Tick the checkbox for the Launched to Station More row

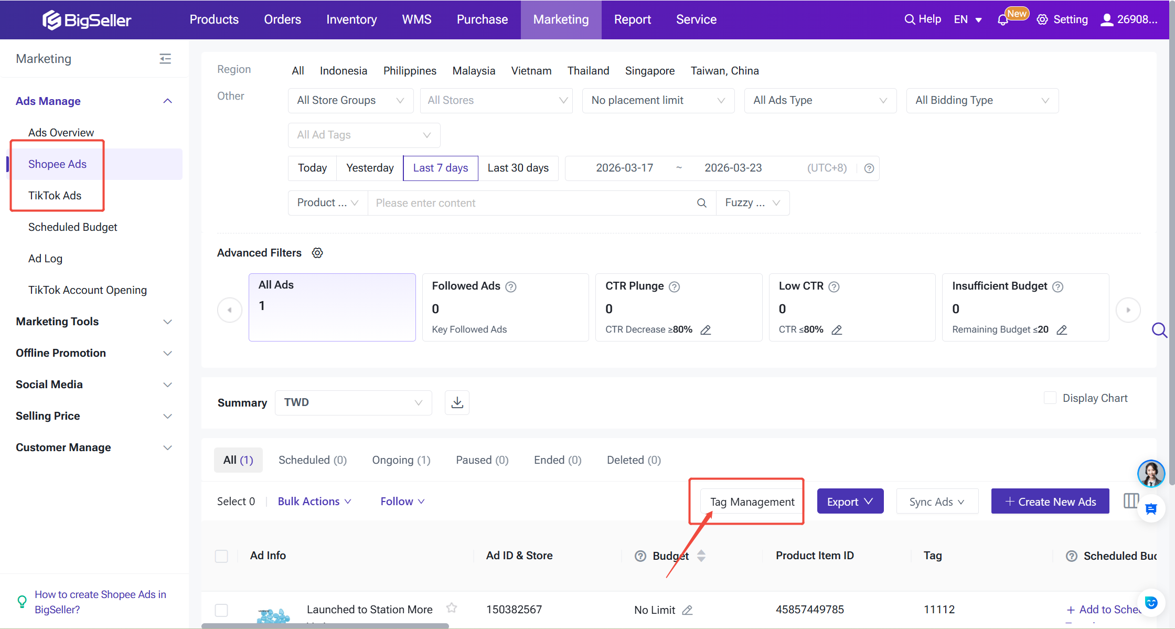[x=221, y=610]
